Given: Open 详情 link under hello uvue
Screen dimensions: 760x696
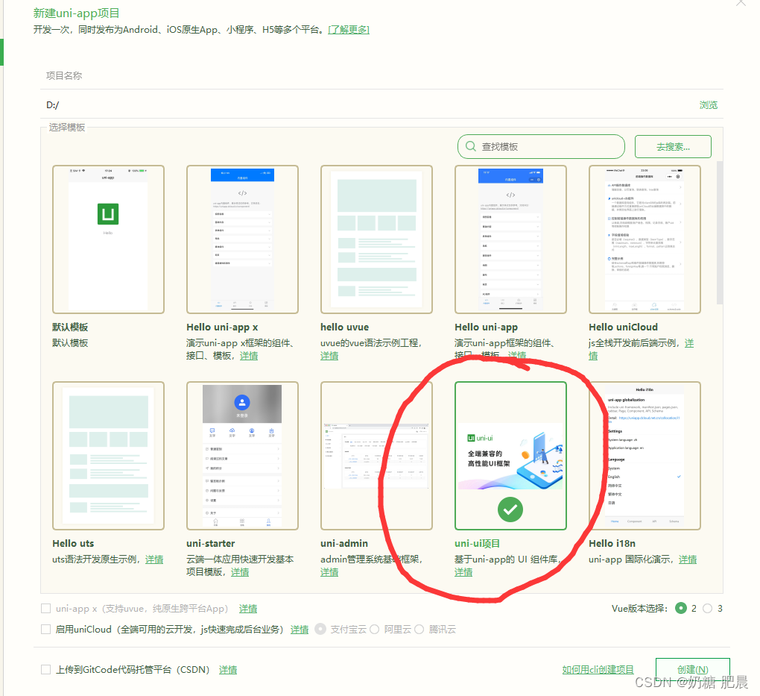Looking at the screenshot, I should click(329, 356).
